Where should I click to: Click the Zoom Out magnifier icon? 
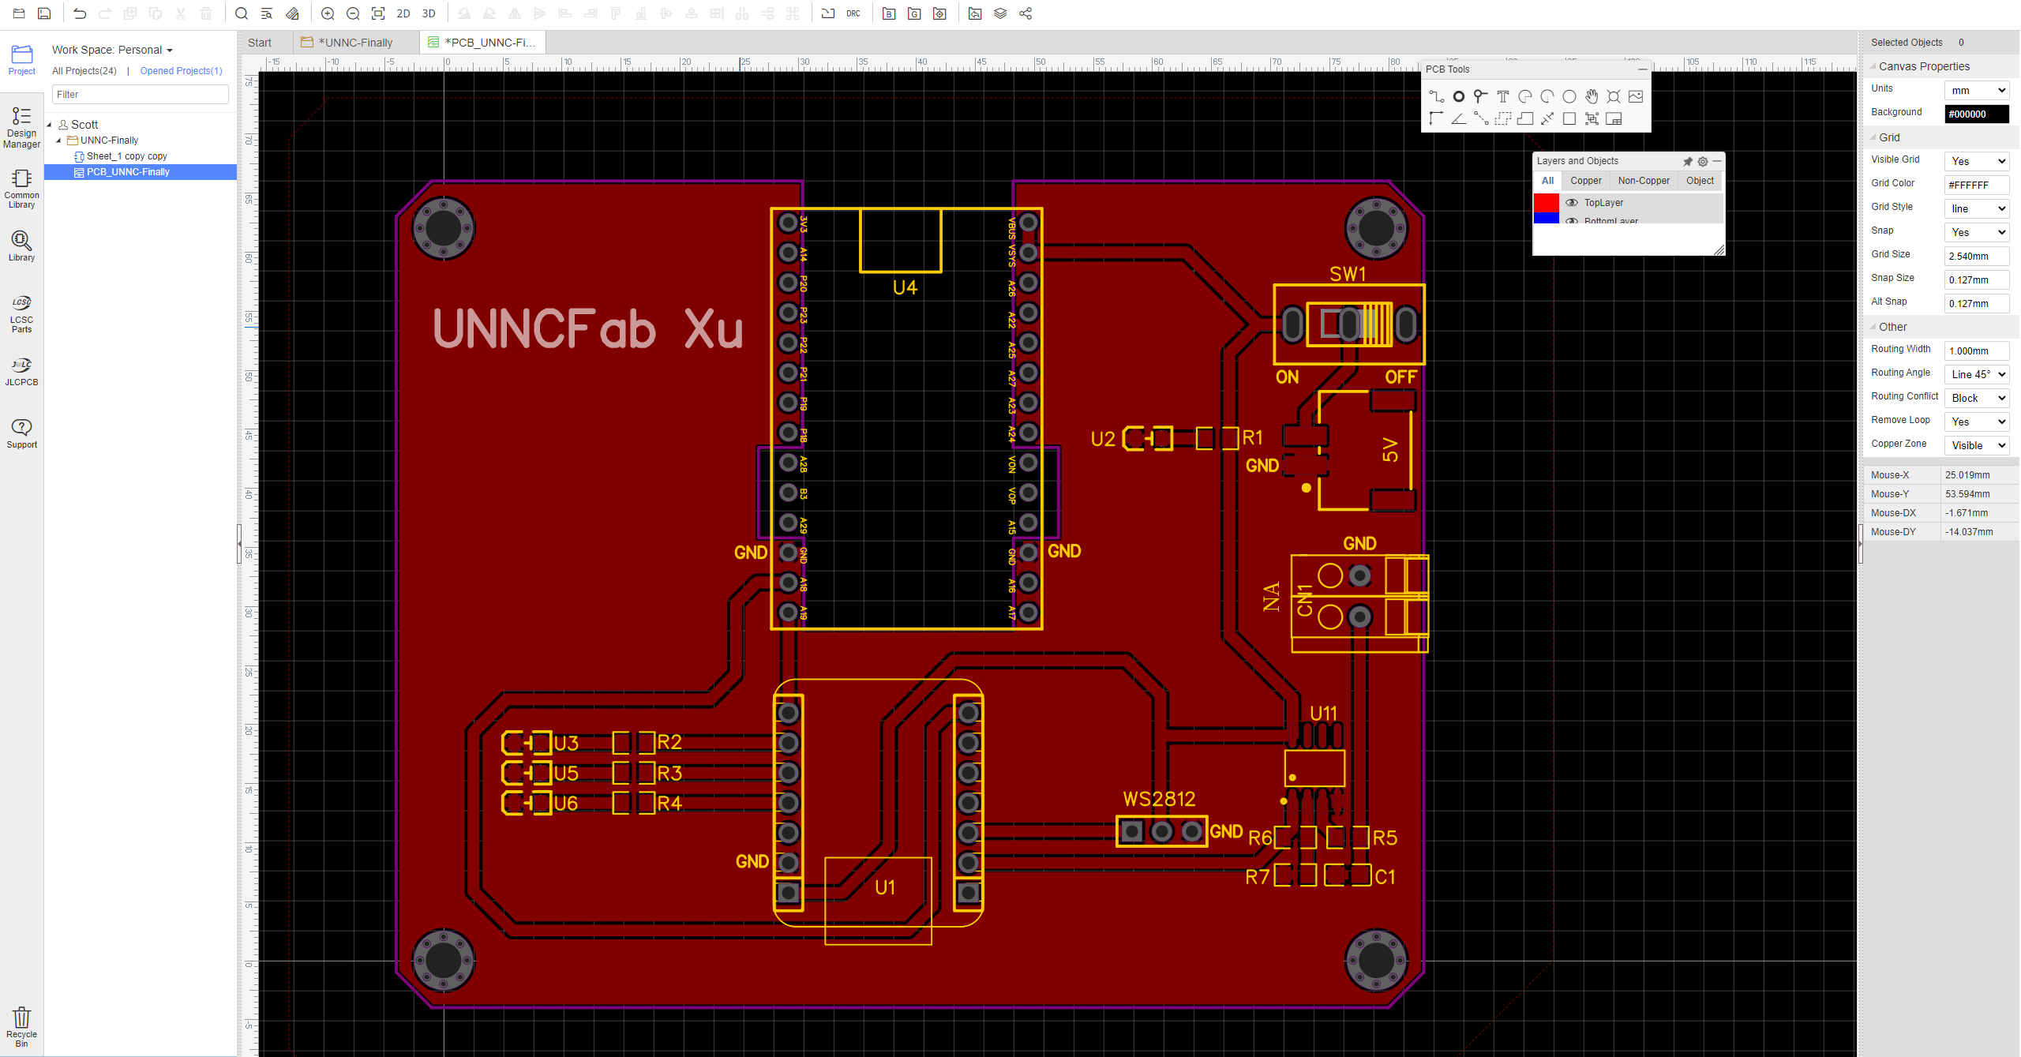(353, 13)
